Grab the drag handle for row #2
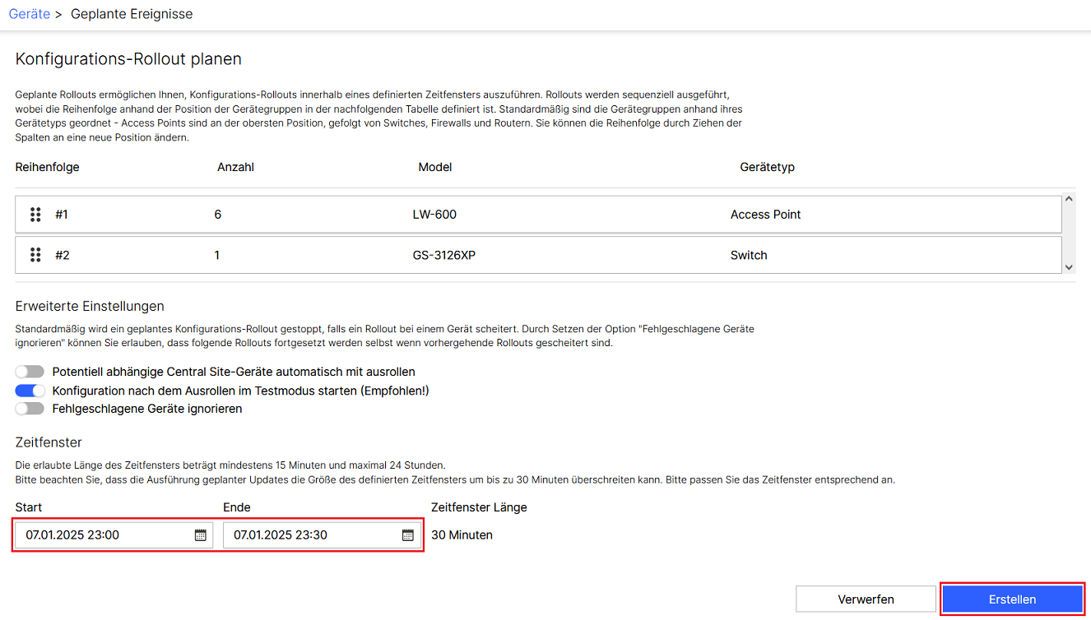This screenshot has width=1091, height=620. click(35, 255)
